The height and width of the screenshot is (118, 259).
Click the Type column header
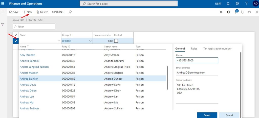138,47
